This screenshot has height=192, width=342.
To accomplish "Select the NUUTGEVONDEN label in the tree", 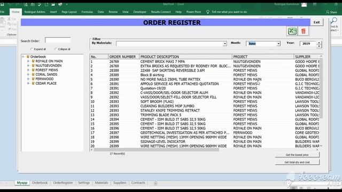I will [49, 66].
